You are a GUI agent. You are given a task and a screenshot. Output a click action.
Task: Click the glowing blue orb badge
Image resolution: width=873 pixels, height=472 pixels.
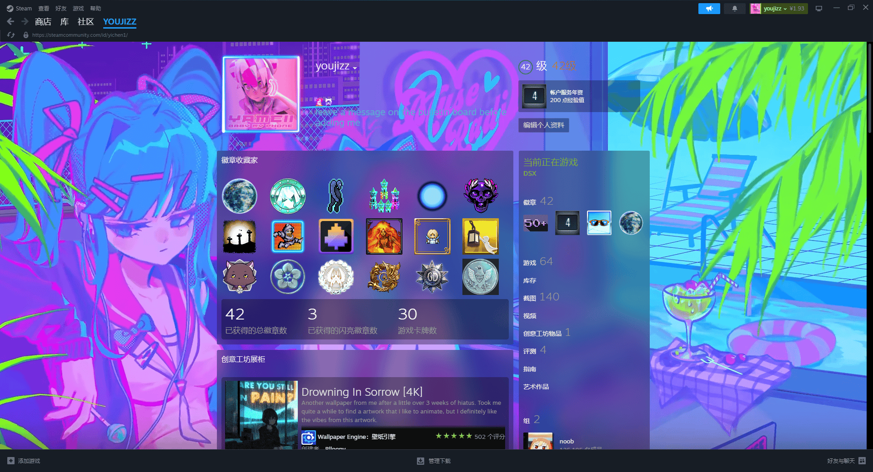click(432, 196)
